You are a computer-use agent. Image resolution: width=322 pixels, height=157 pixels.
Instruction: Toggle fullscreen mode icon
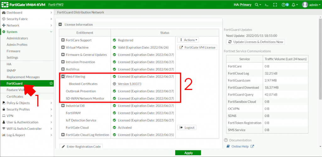[x=275, y=5]
